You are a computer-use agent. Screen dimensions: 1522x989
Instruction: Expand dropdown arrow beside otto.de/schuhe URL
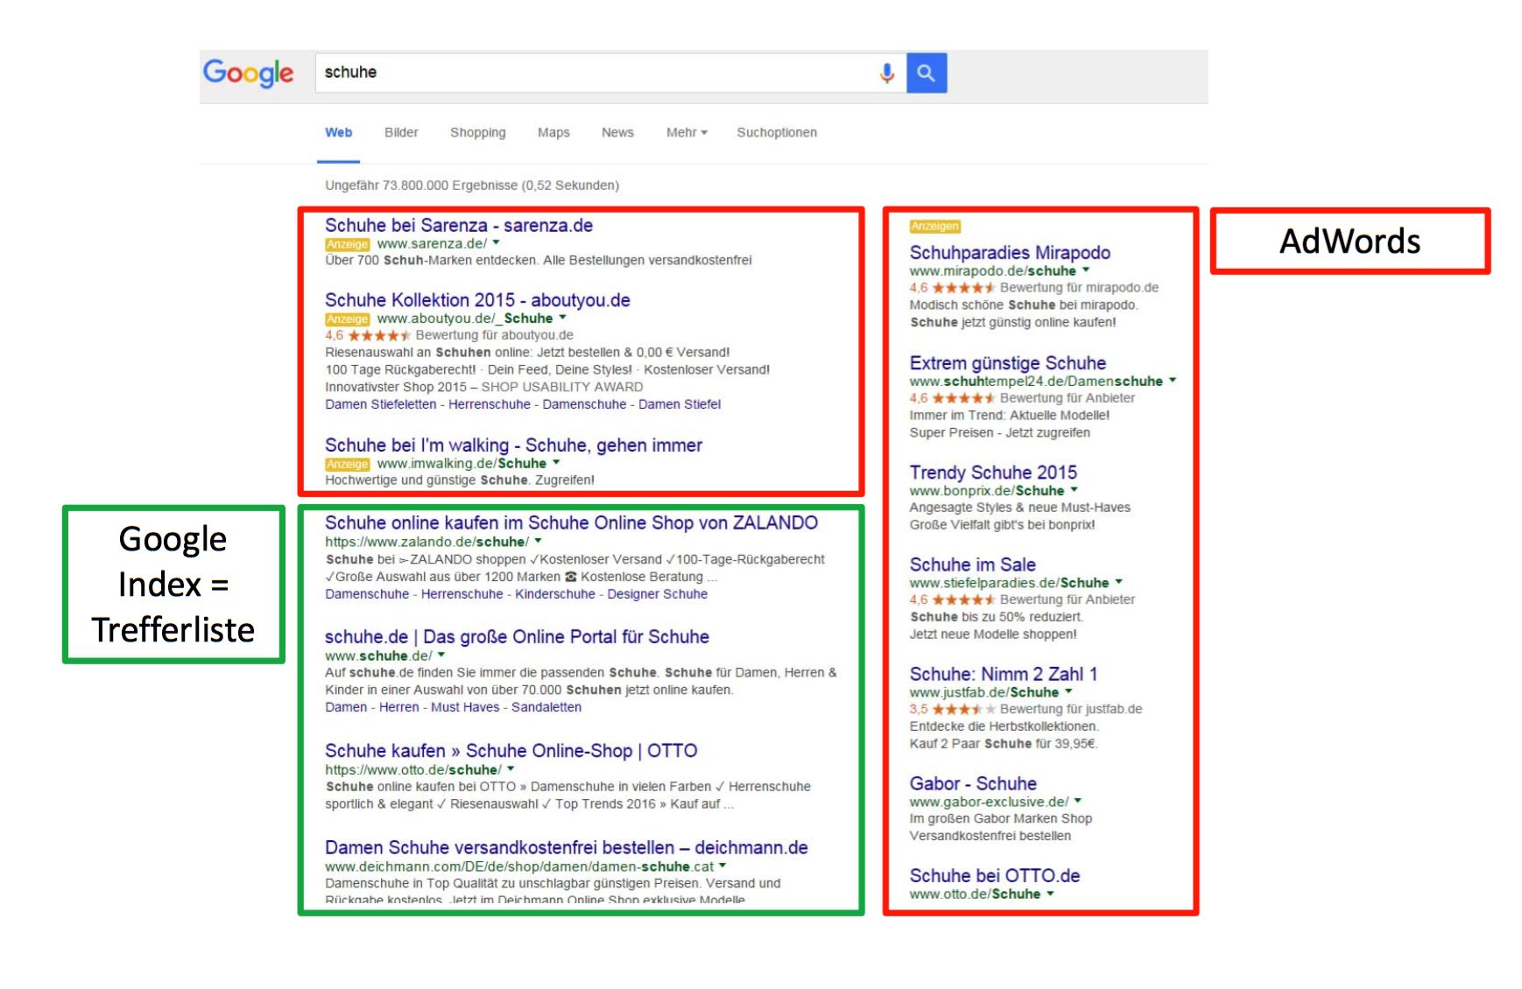tap(511, 769)
